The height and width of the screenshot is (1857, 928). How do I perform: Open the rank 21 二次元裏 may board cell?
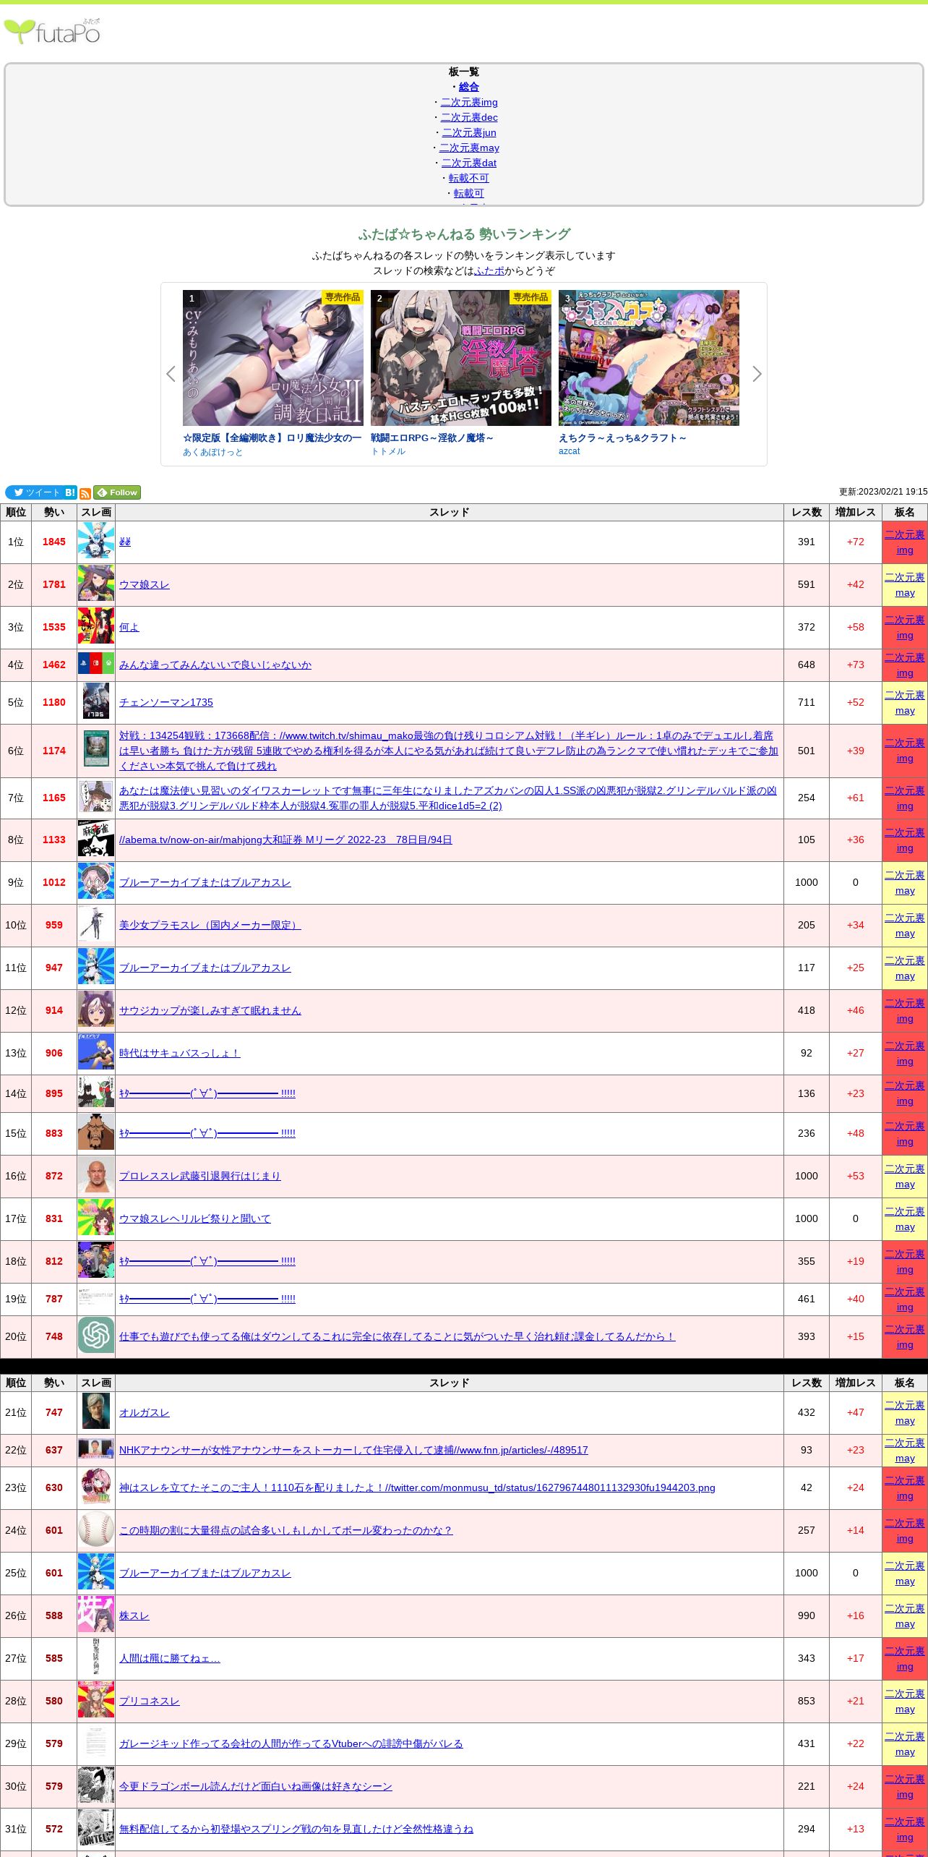(x=905, y=1412)
